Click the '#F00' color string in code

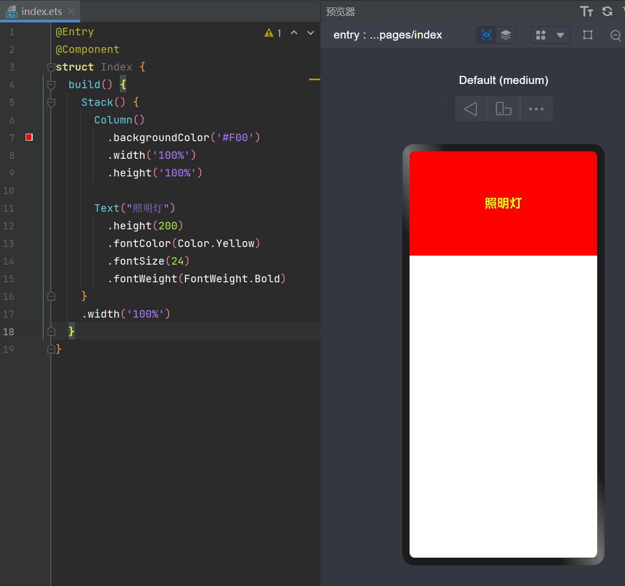click(x=235, y=137)
